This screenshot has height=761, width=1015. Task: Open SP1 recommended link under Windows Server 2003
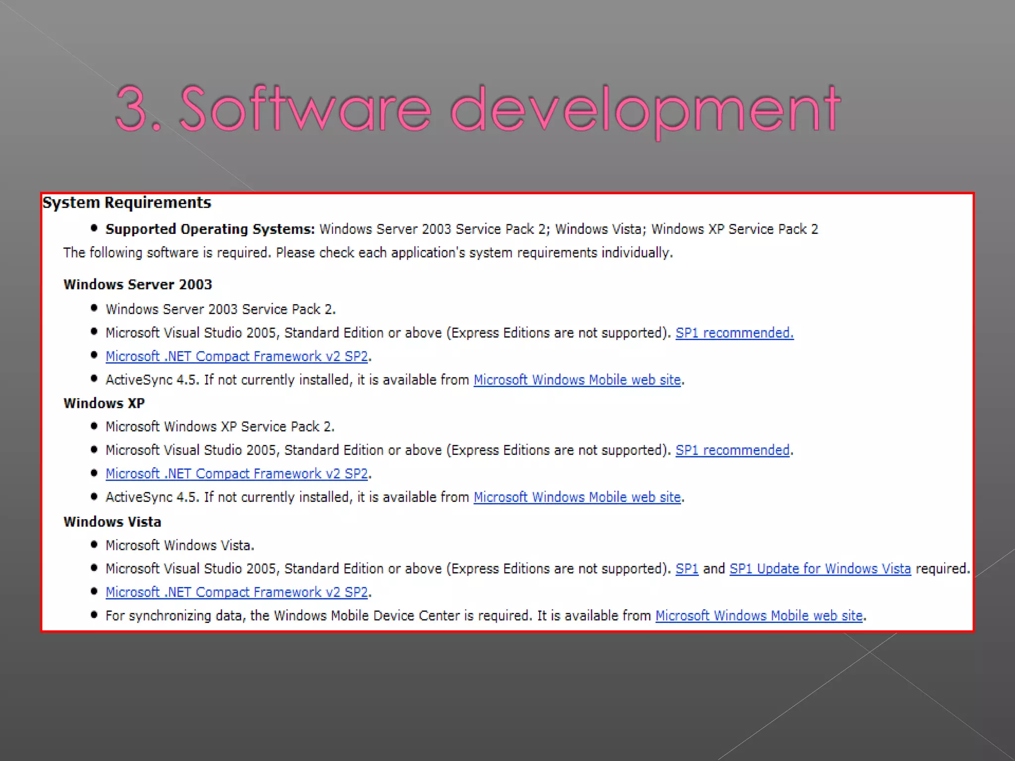pos(734,333)
